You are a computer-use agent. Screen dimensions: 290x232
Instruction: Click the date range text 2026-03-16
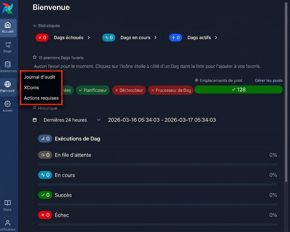coord(162,120)
